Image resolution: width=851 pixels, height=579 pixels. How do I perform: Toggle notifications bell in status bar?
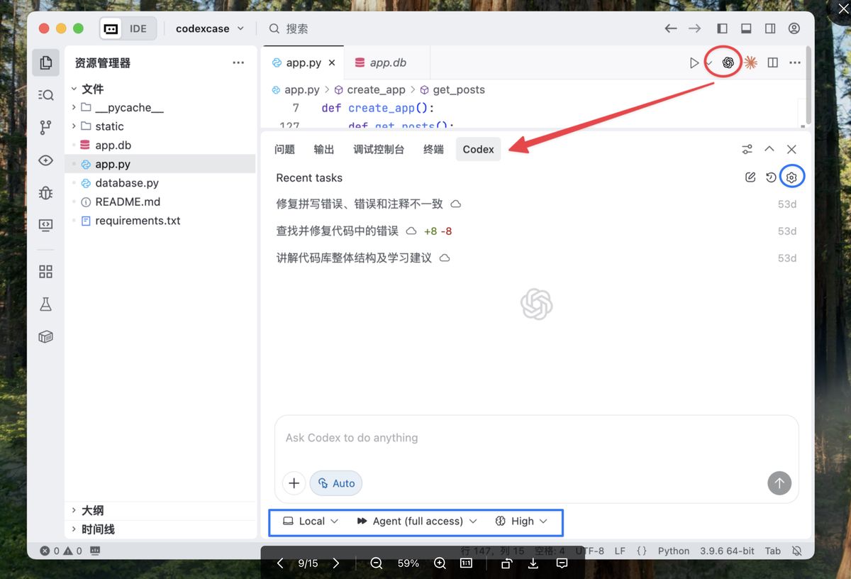(796, 551)
